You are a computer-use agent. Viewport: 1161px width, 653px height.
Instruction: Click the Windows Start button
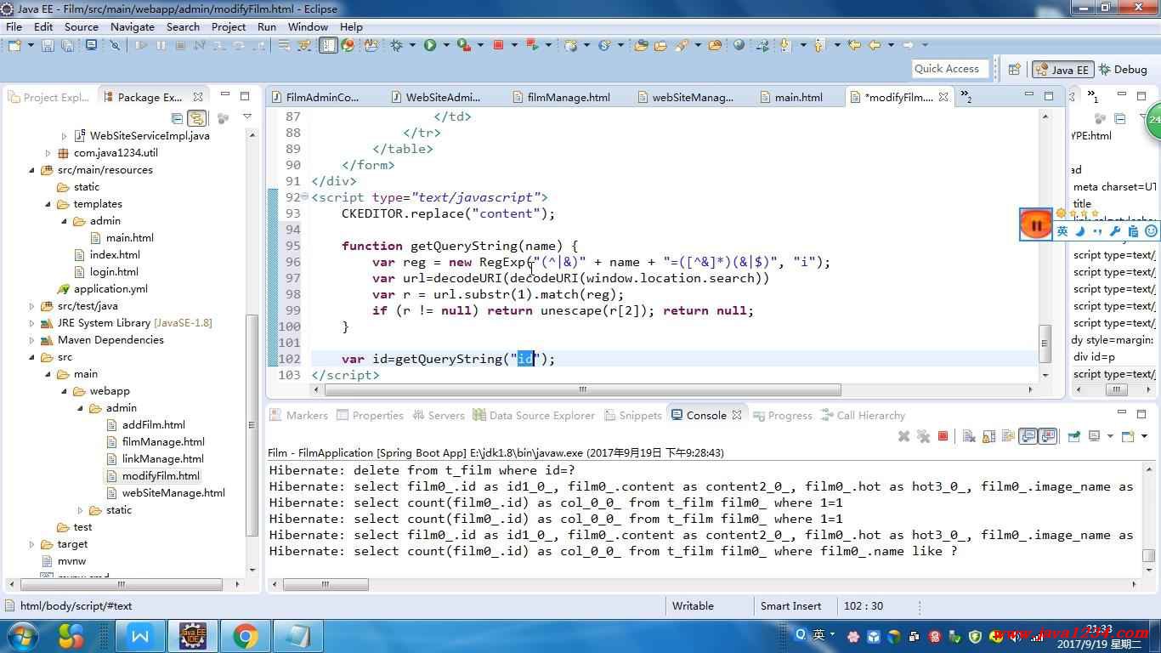[x=22, y=635]
